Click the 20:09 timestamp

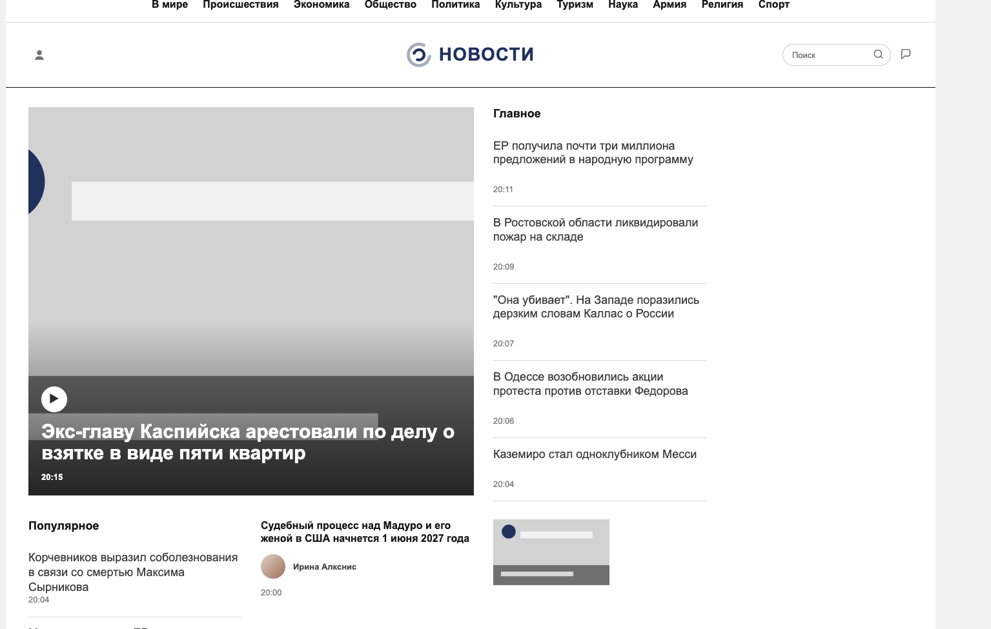click(x=504, y=267)
